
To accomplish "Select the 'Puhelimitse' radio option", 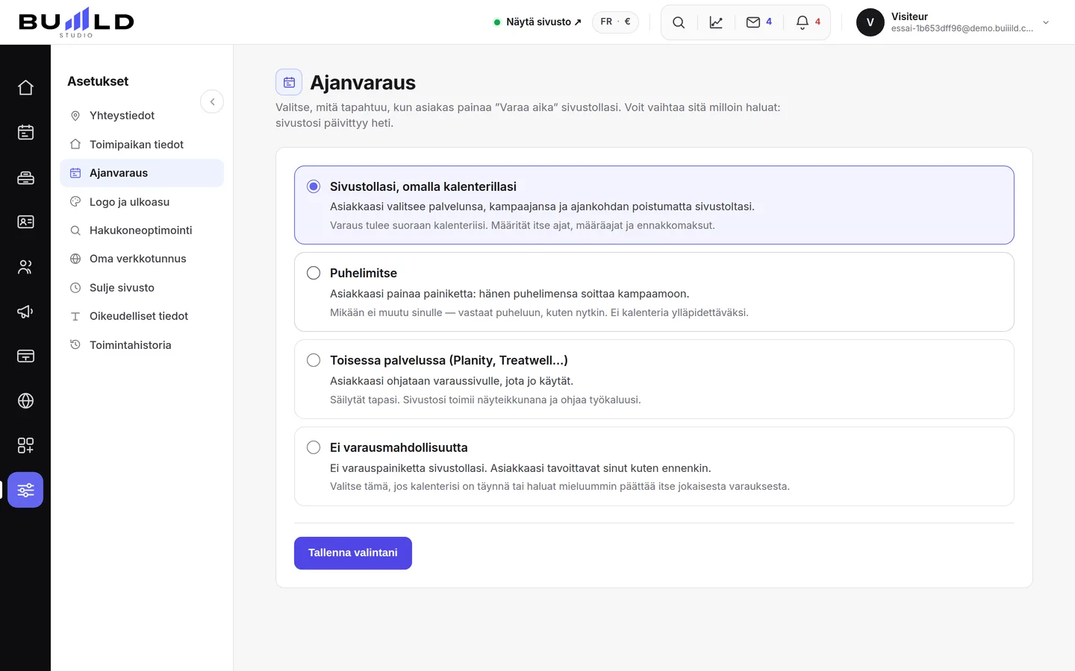I will tap(314, 273).
